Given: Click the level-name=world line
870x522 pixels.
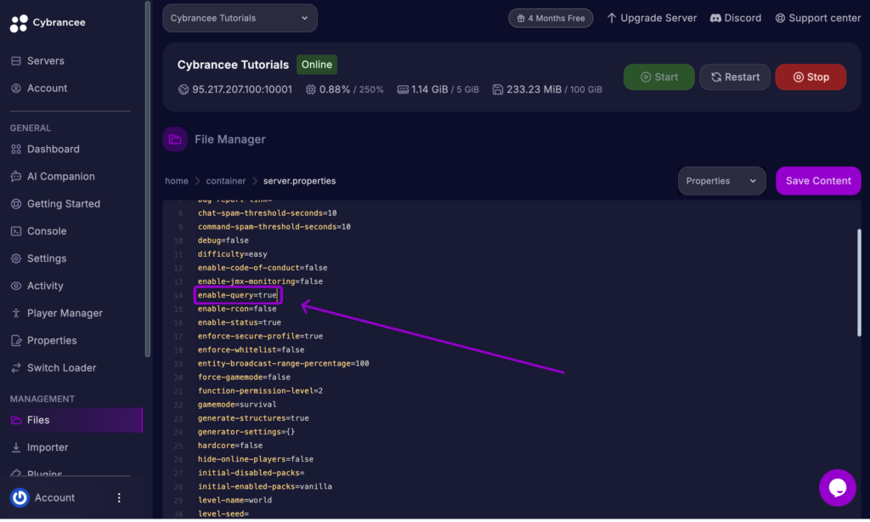Looking at the screenshot, I should [234, 501].
